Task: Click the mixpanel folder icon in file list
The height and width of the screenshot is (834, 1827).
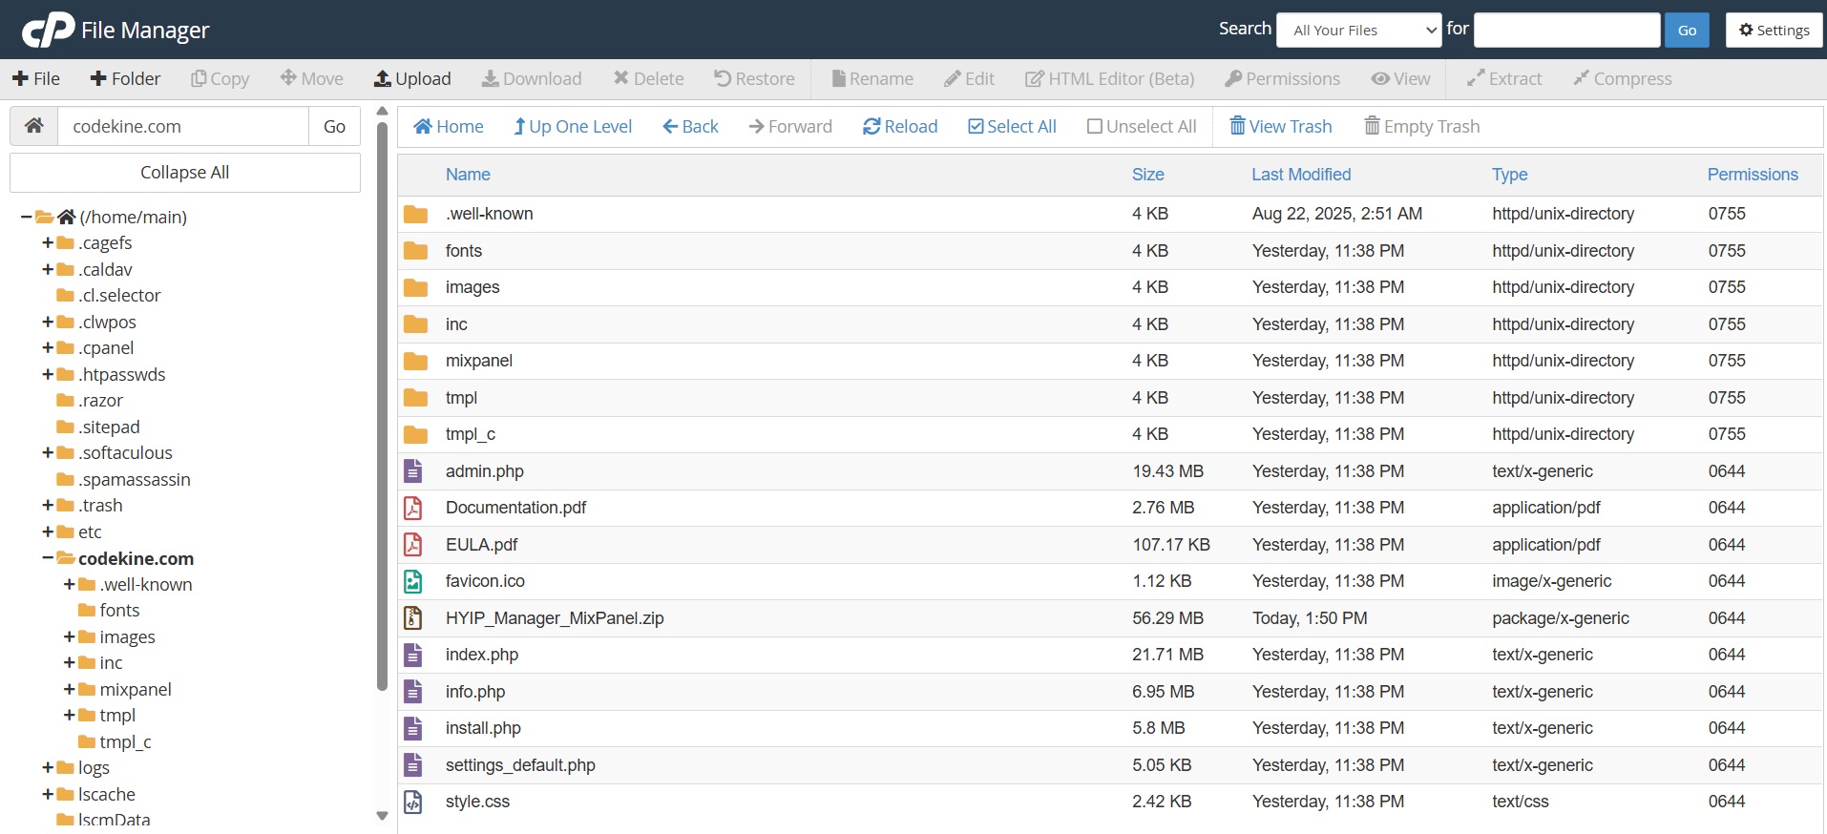Action: click(415, 361)
